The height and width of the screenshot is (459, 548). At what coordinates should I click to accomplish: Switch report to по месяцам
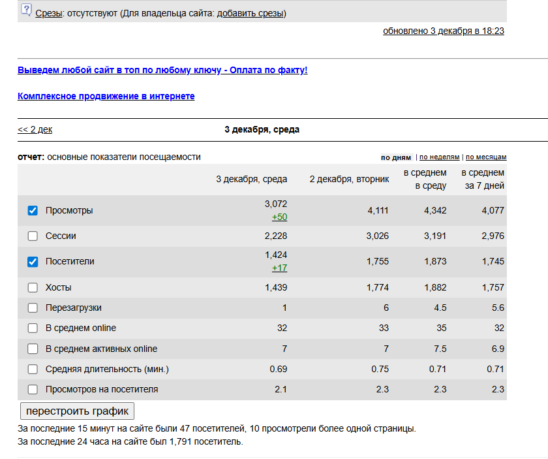[486, 157]
